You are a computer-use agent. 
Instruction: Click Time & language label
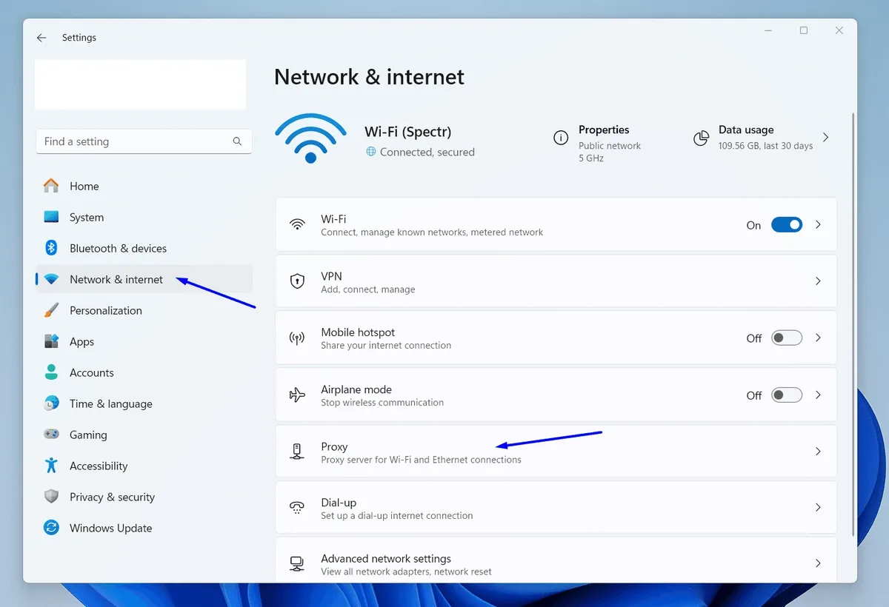click(111, 403)
